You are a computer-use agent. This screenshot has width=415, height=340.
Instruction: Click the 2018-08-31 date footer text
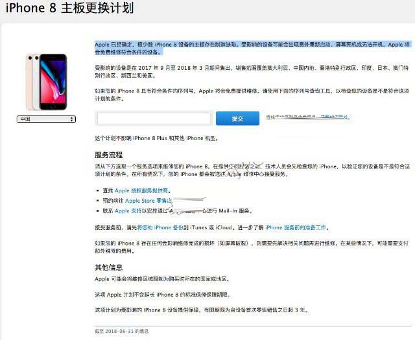click(122, 331)
